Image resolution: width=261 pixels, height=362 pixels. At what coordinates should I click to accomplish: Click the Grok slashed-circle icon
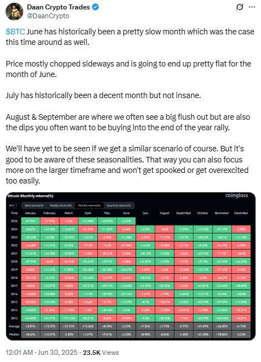click(x=239, y=7)
